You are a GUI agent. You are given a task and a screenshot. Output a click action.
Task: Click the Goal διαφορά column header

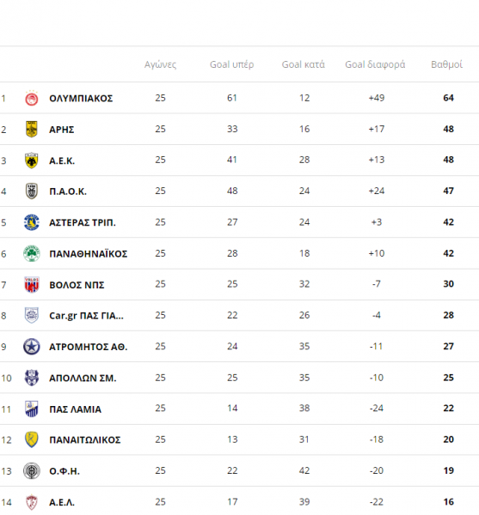tap(375, 64)
